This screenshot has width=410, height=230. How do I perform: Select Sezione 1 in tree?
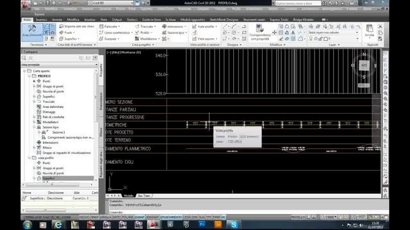[x=58, y=132]
